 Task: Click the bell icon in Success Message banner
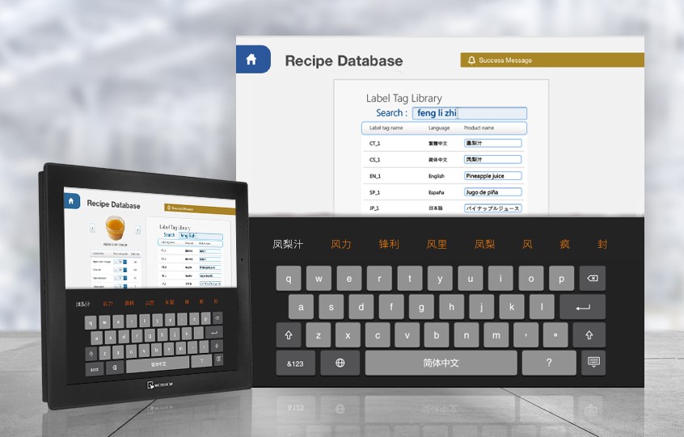click(471, 61)
